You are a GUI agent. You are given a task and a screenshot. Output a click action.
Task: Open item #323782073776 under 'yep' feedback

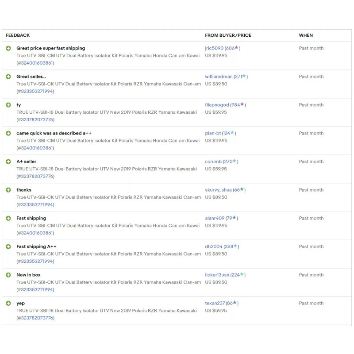37,318
